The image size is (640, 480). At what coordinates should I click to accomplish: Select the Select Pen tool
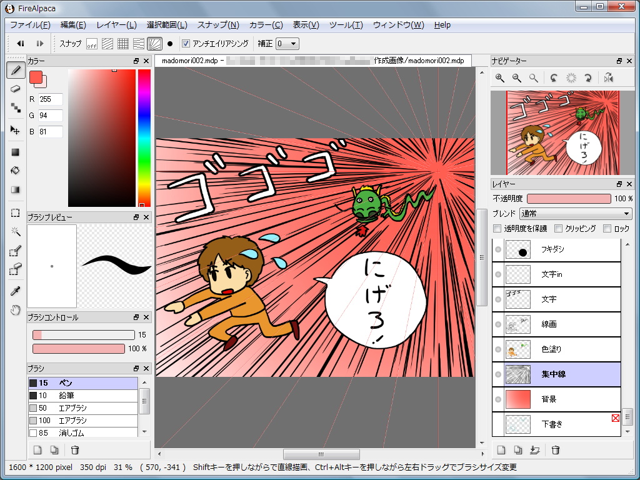pyautogui.click(x=16, y=251)
